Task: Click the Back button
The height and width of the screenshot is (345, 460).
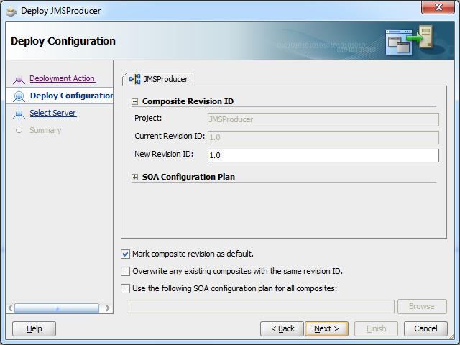Action: coord(282,328)
